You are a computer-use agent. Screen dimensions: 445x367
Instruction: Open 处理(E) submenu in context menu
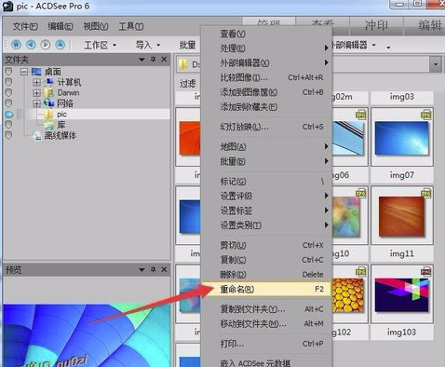click(x=266, y=48)
